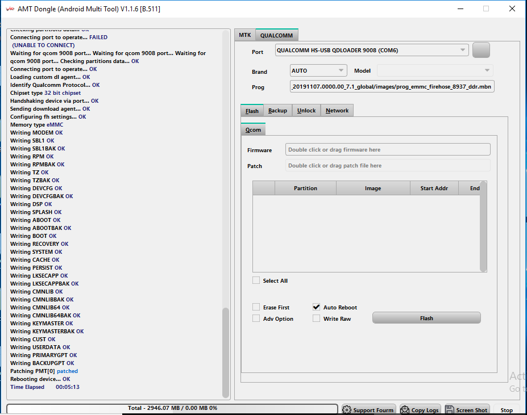Click the 'Writing KEYMASTER OK' log line
Image resolution: width=527 pixels, height=415 pixels.
click(x=42, y=324)
